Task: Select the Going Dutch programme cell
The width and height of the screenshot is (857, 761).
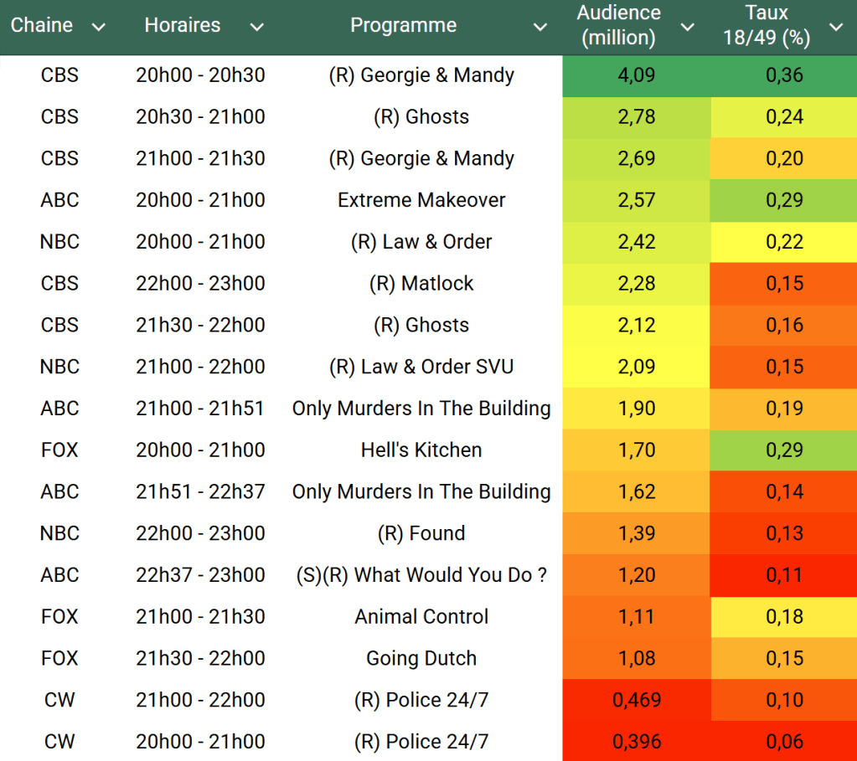Action: (x=421, y=659)
